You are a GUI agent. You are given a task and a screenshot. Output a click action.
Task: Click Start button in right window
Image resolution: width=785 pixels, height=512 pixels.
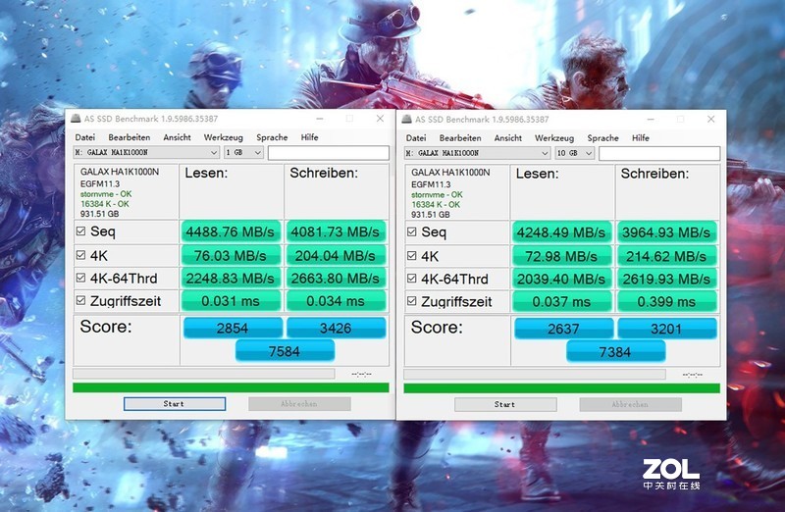pyautogui.click(x=505, y=404)
